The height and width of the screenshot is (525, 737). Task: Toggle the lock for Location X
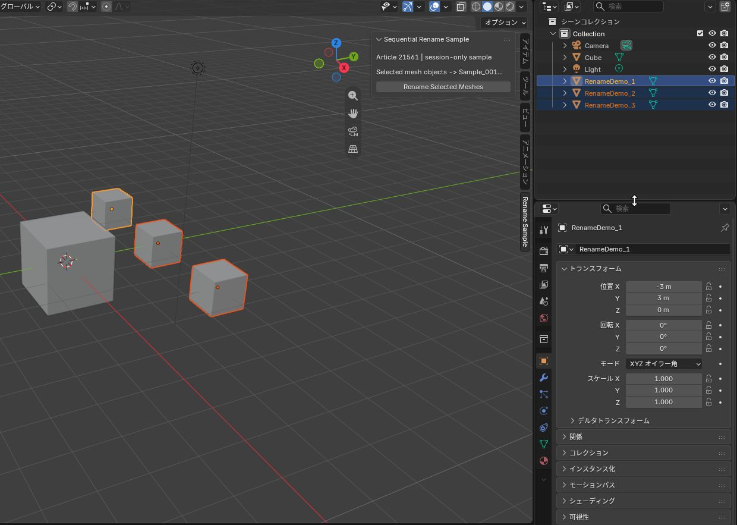(x=708, y=287)
